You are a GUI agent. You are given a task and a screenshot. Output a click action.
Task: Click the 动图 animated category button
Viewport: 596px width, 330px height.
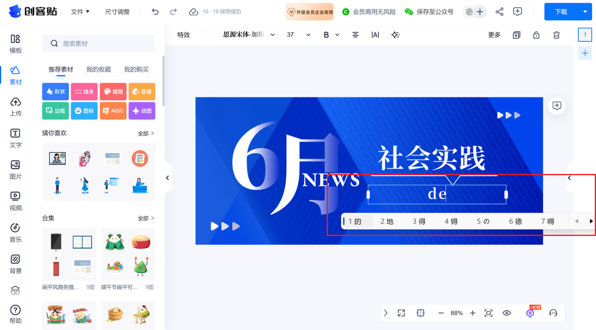(x=142, y=111)
